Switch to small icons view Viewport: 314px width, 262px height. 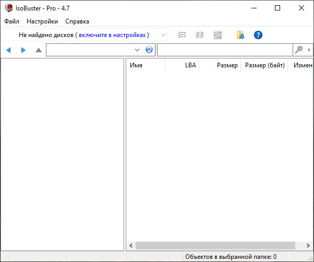pos(199,35)
